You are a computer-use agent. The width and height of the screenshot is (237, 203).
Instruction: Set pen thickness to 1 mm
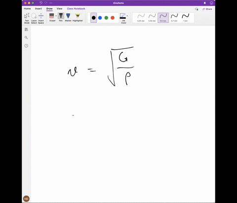pos(185,18)
